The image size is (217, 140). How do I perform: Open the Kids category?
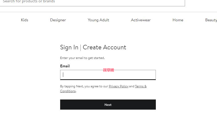25,20
